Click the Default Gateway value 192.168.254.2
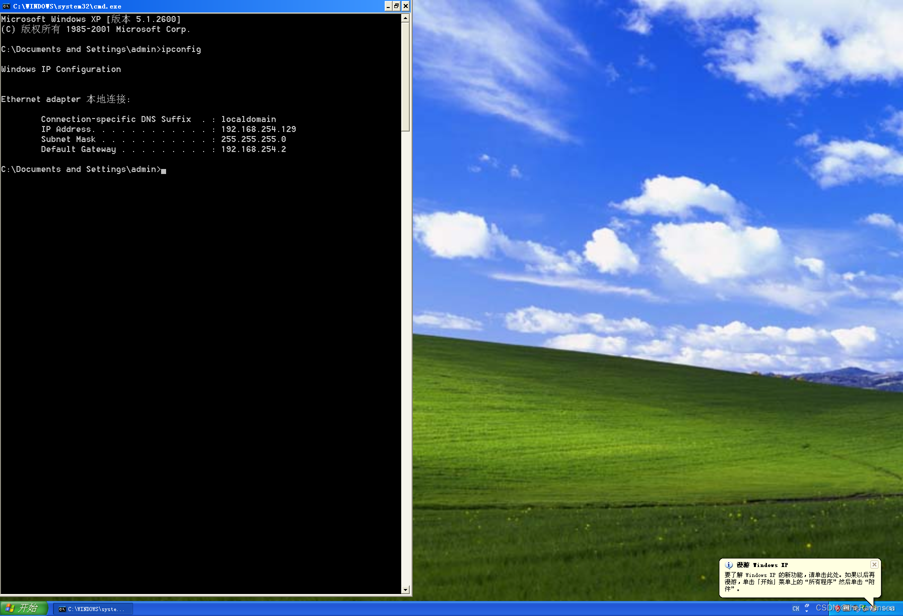The height and width of the screenshot is (616, 903). tap(254, 149)
